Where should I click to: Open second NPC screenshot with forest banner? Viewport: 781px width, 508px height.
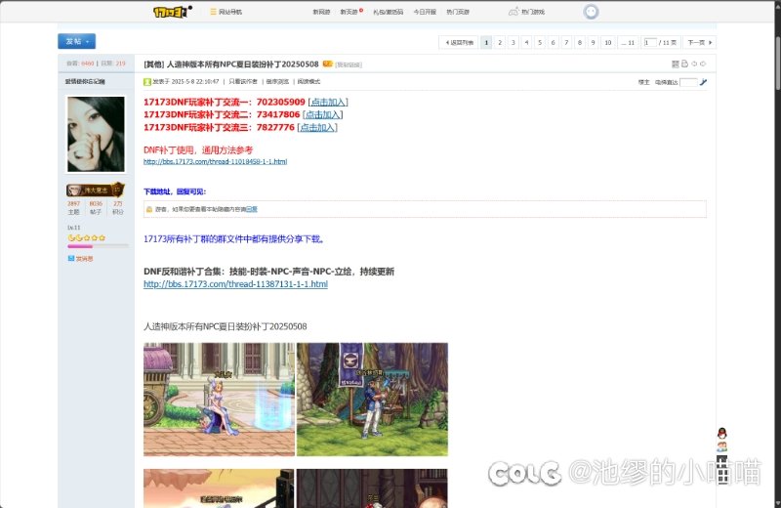(372, 400)
